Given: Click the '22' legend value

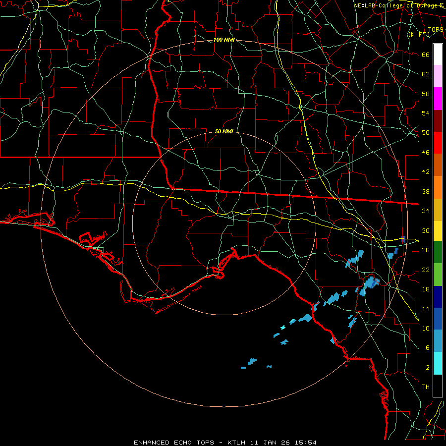Looking at the screenshot, I should 426,270.
